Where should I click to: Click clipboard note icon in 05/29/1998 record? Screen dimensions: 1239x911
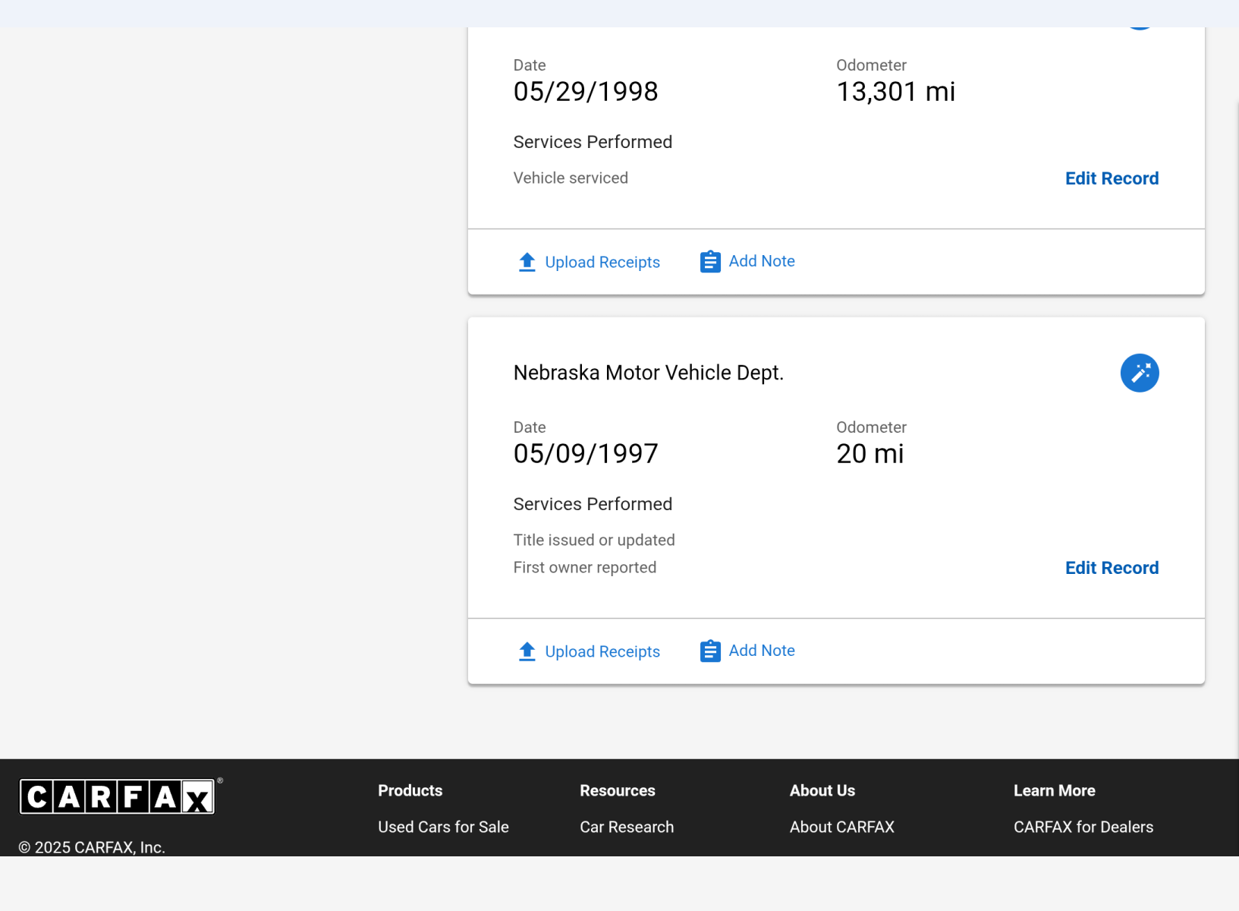tap(709, 262)
